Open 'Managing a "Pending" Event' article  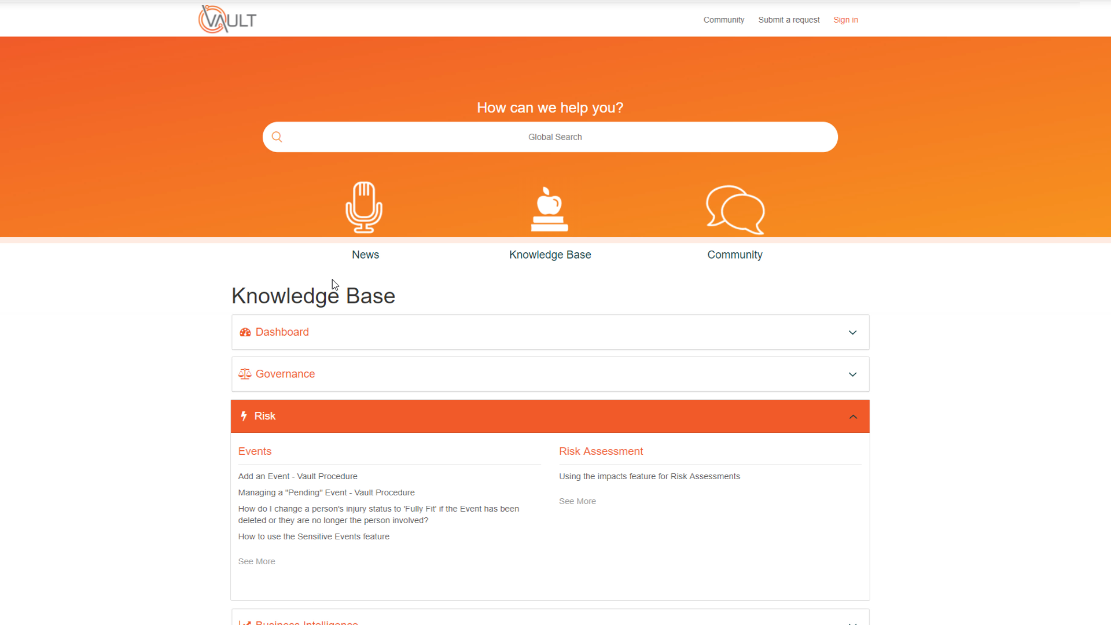[x=326, y=492]
